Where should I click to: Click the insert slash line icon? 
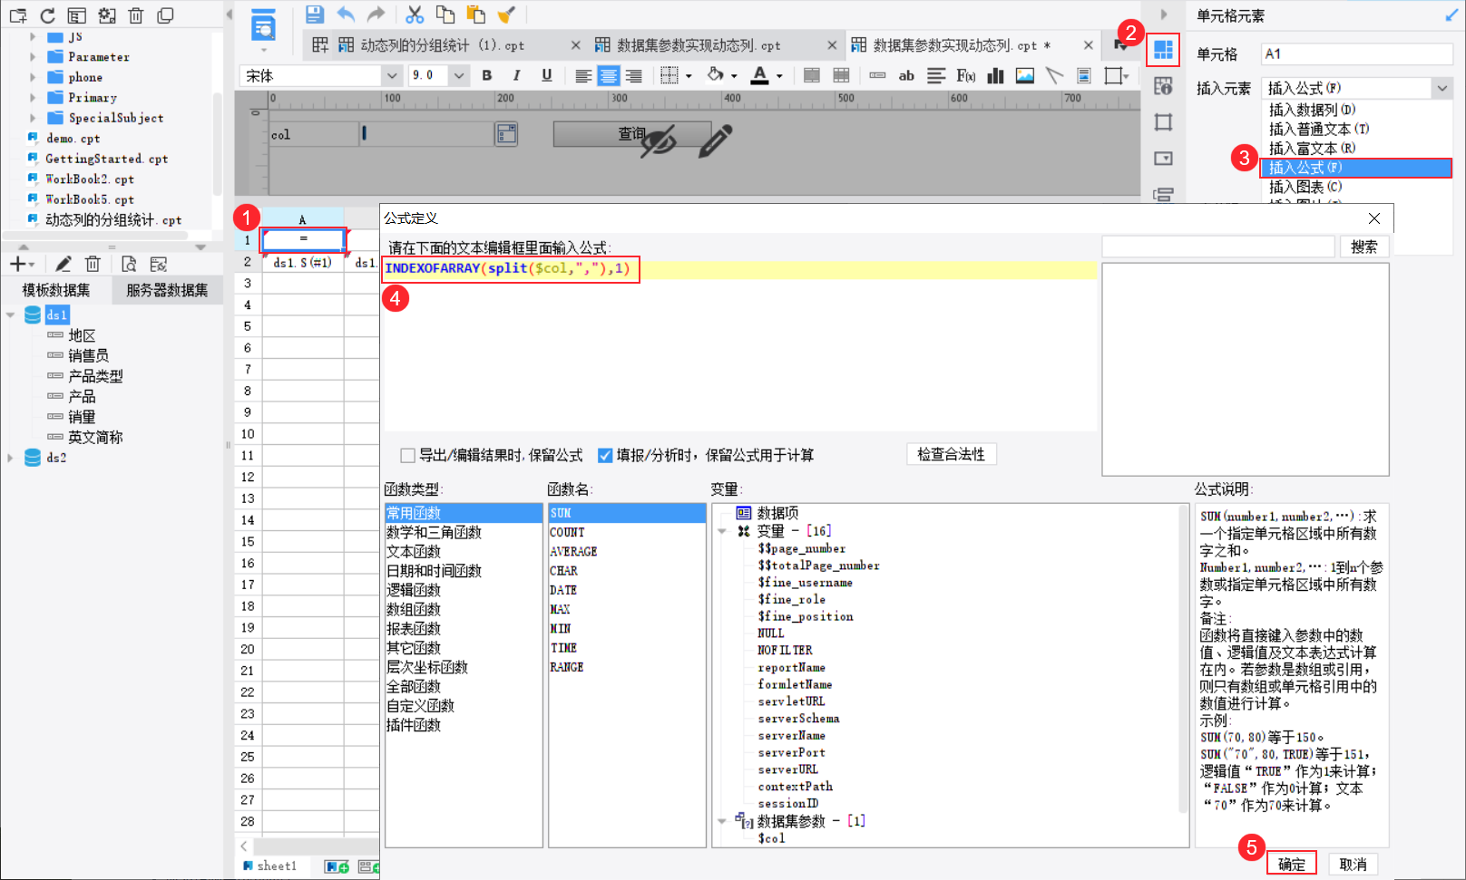[1054, 76]
